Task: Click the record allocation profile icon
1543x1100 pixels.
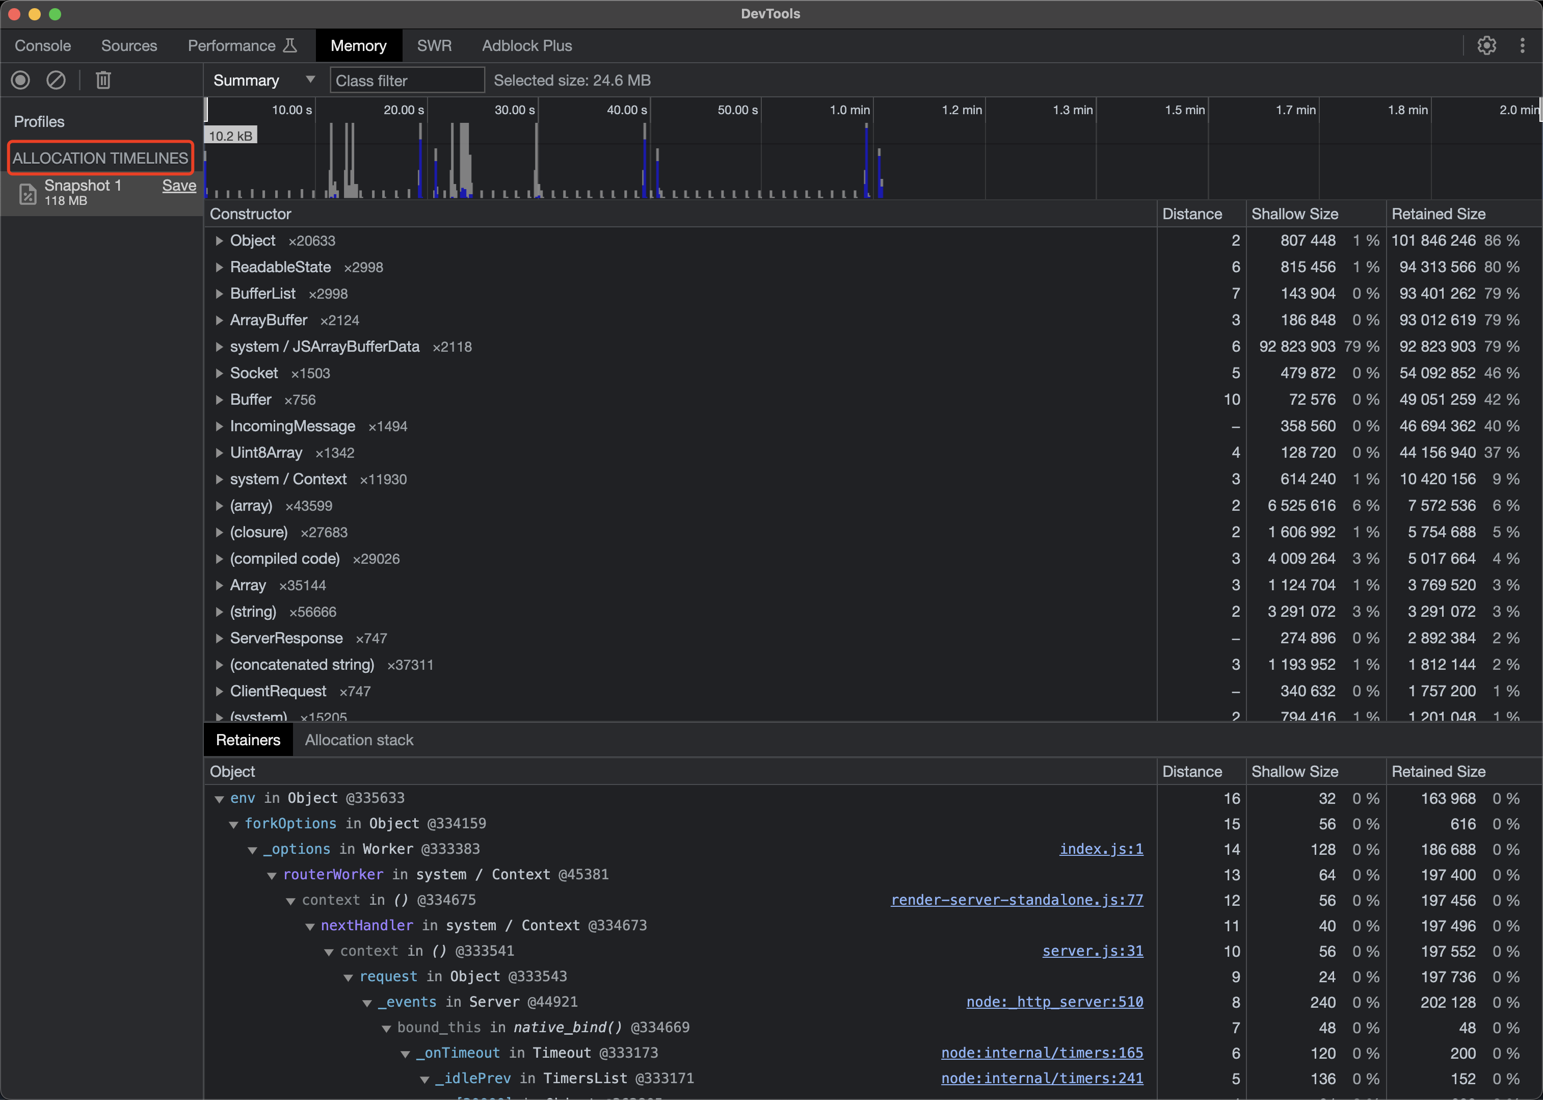Action: point(20,80)
